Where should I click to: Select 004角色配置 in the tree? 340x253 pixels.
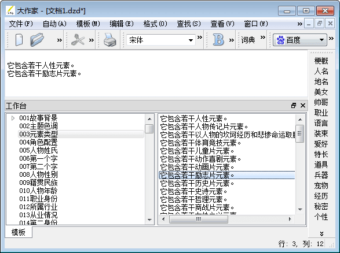(38, 142)
